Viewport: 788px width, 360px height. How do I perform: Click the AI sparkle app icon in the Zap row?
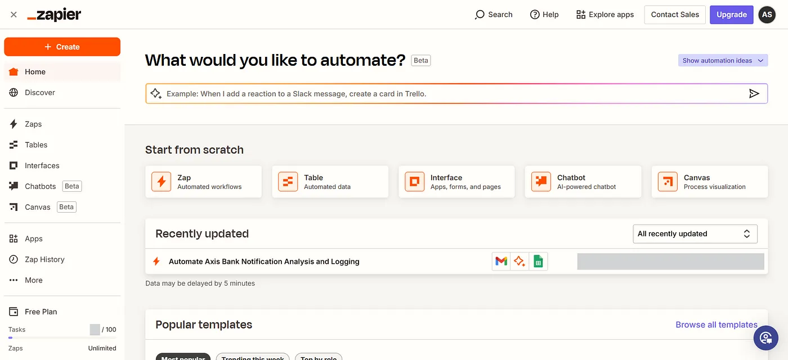[x=520, y=262]
